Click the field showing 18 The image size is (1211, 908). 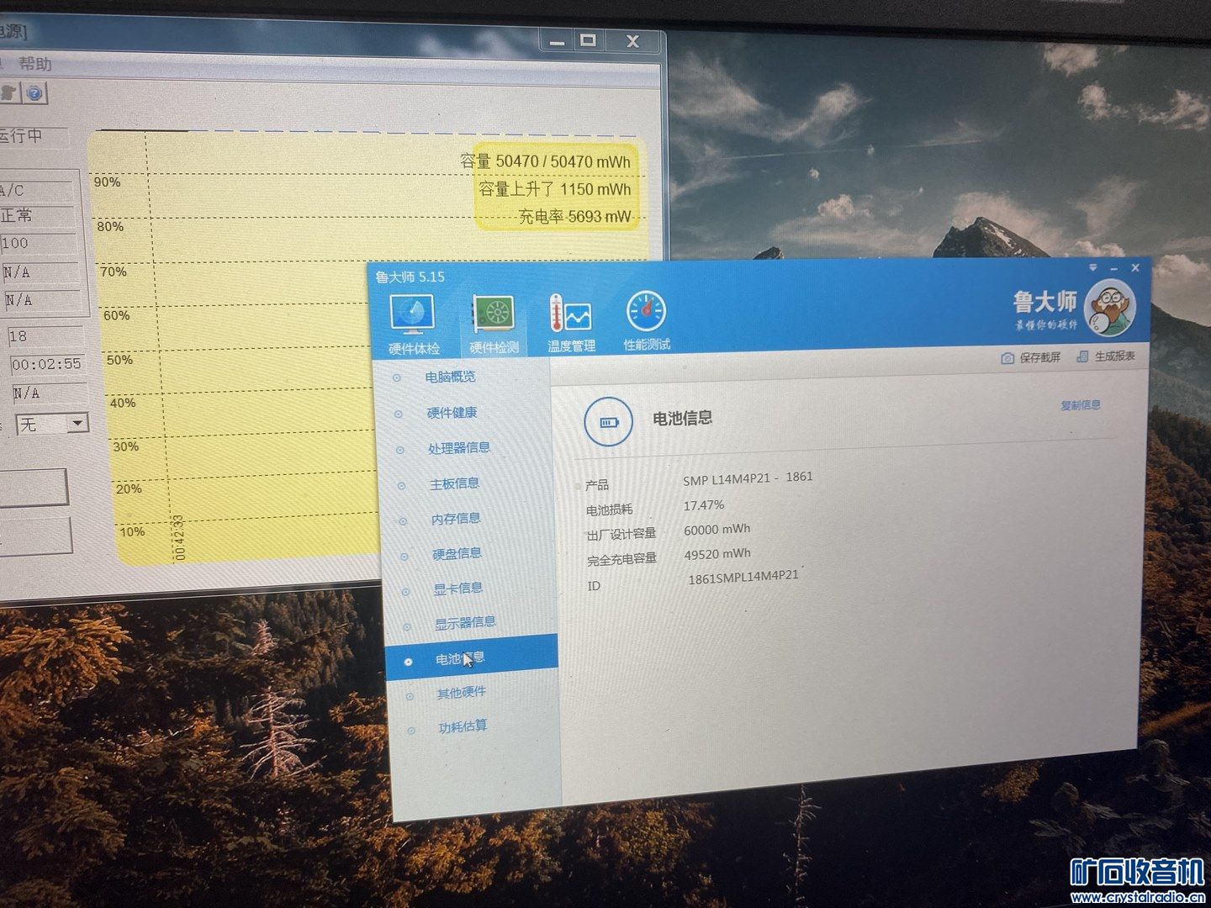pyautogui.click(x=45, y=335)
